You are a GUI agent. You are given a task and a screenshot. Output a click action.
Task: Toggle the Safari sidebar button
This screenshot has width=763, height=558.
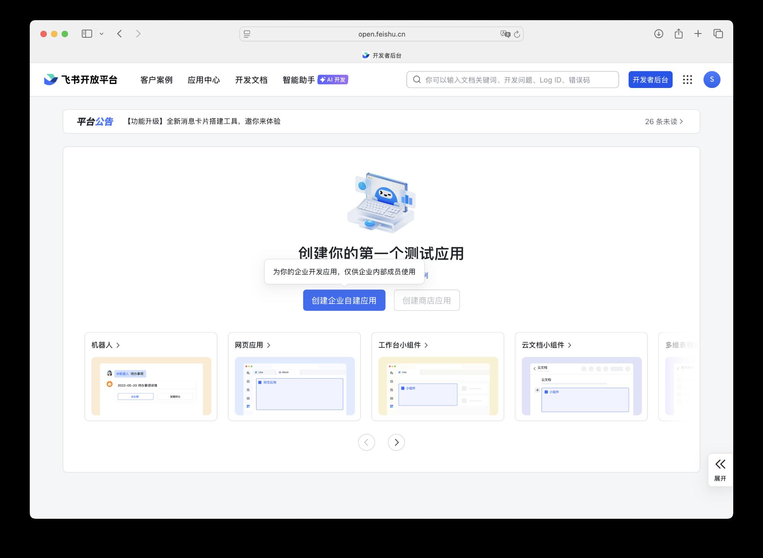[x=87, y=34]
